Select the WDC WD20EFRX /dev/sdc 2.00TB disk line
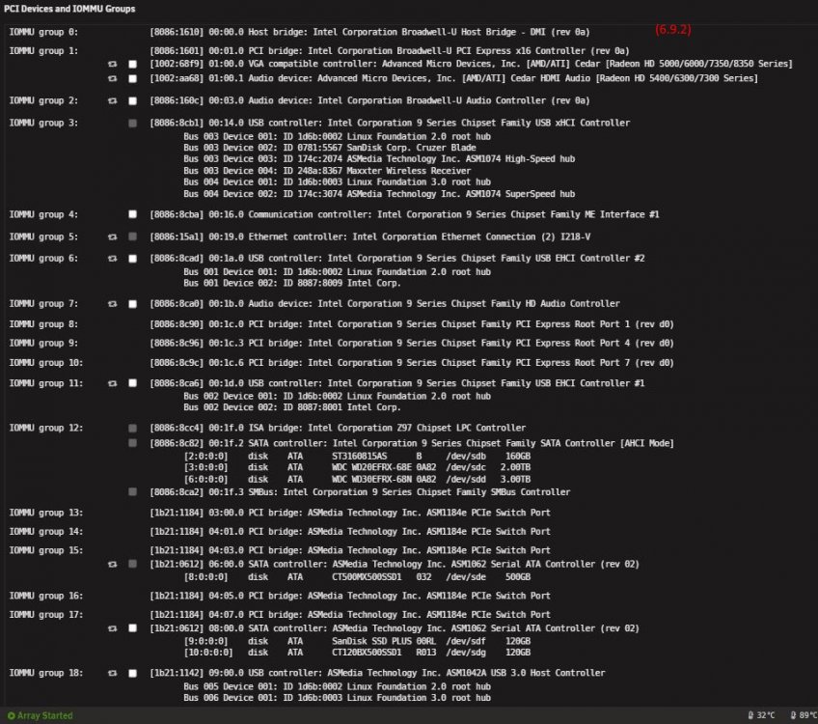Screen dimensions: 818x724 [357, 467]
